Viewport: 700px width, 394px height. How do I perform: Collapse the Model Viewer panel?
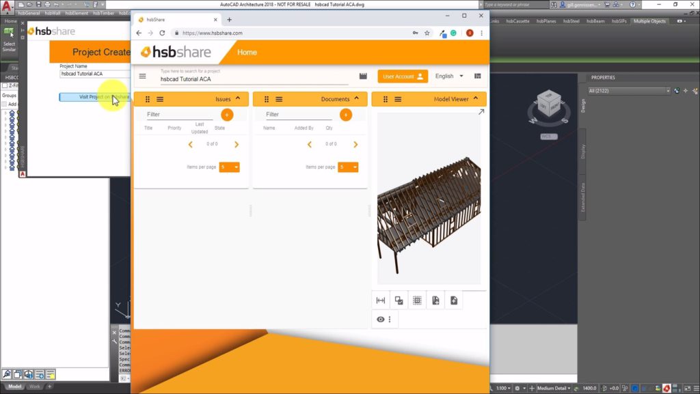pos(476,98)
